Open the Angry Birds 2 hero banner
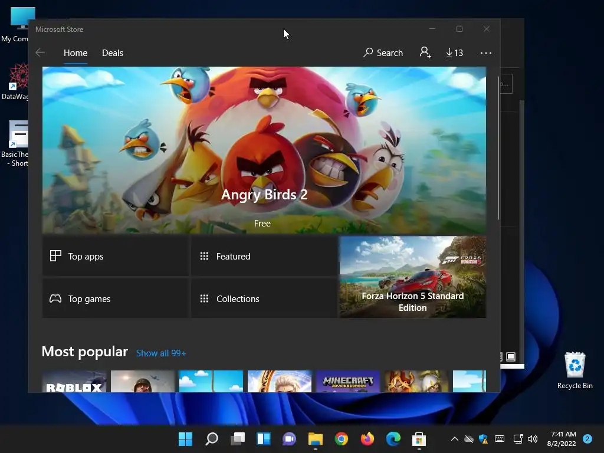Viewport: 604px width, 453px height. tap(264, 150)
